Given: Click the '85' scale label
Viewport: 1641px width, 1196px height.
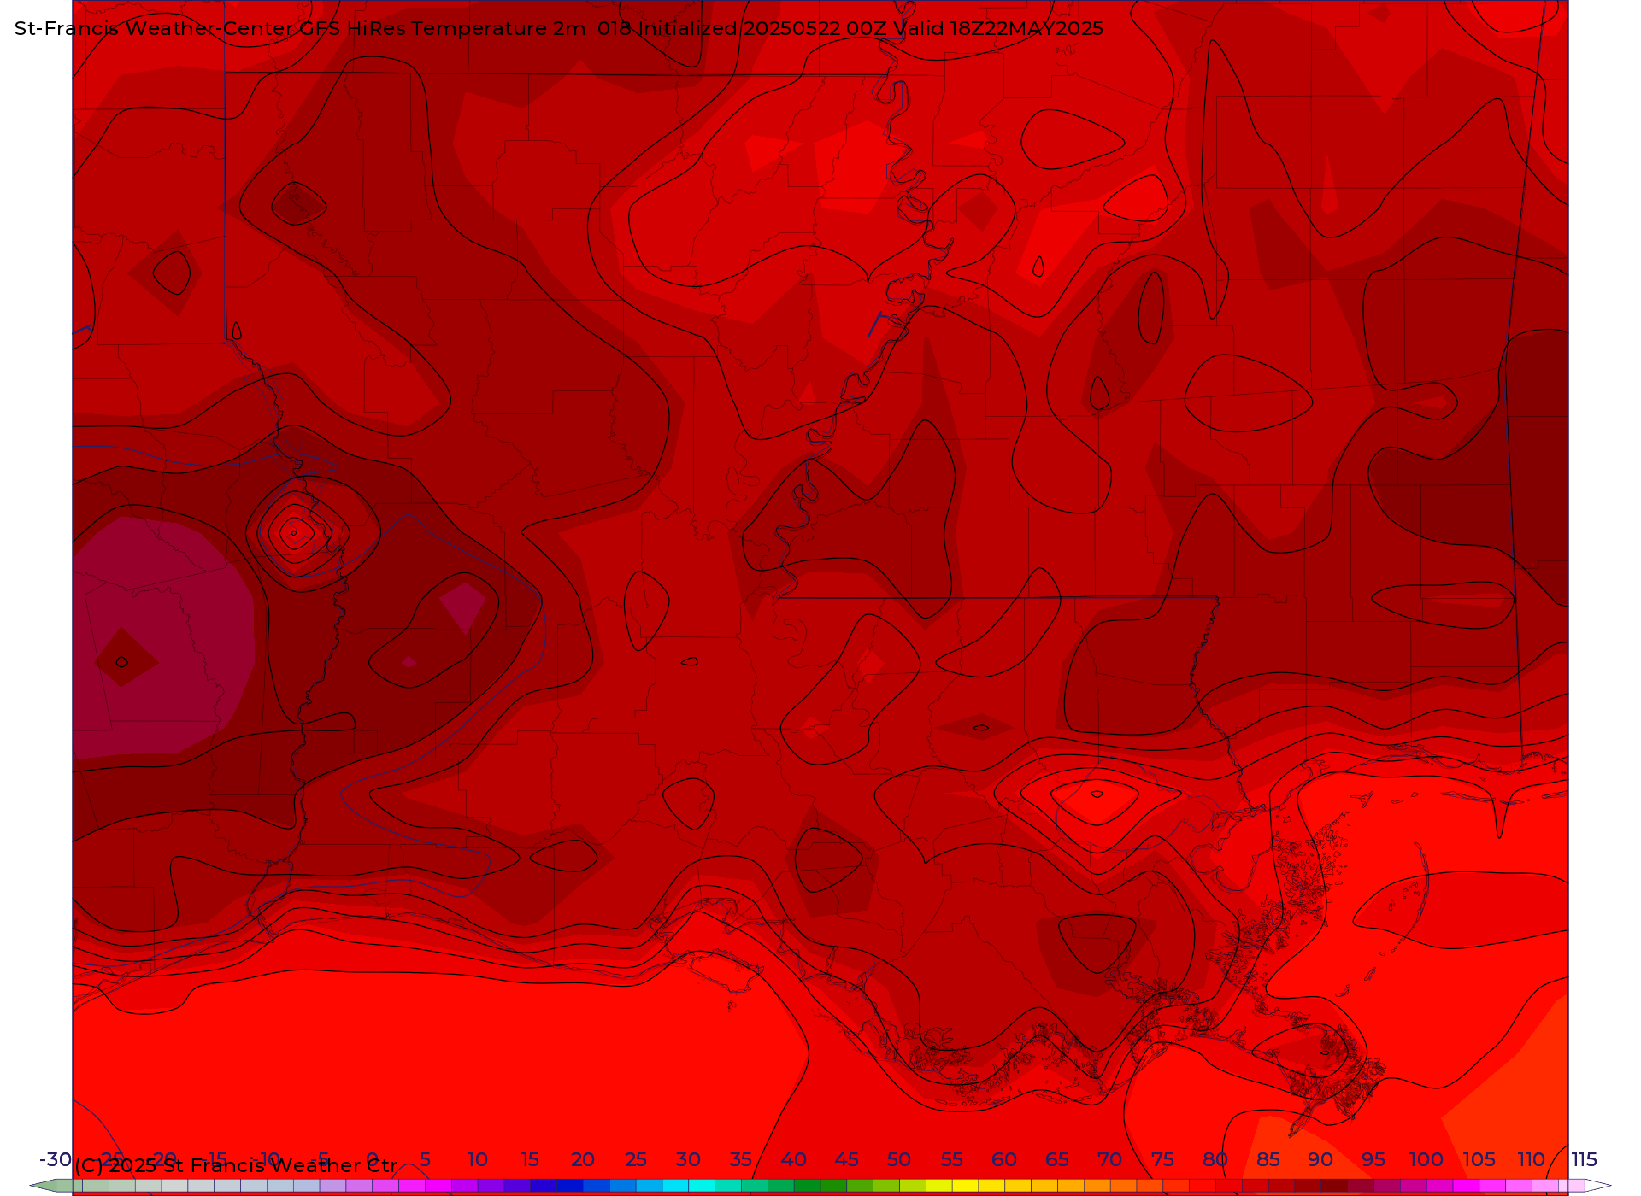Looking at the screenshot, I should point(1268,1160).
